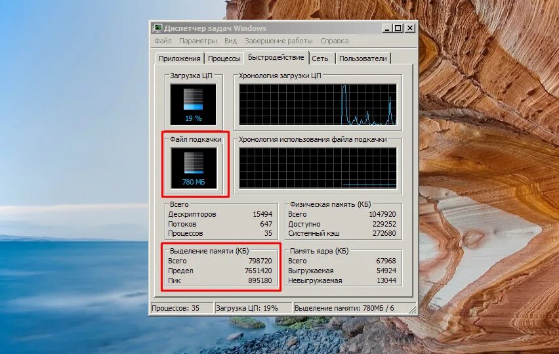
Task: Click the Невыгружаемая value 13044
Action: [386, 280]
